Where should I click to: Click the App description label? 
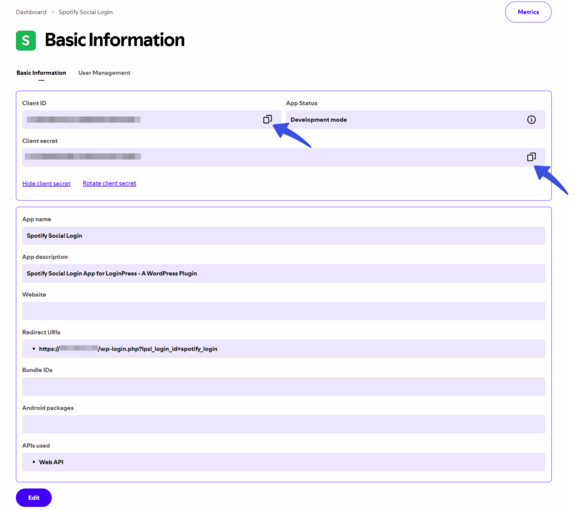point(45,257)
